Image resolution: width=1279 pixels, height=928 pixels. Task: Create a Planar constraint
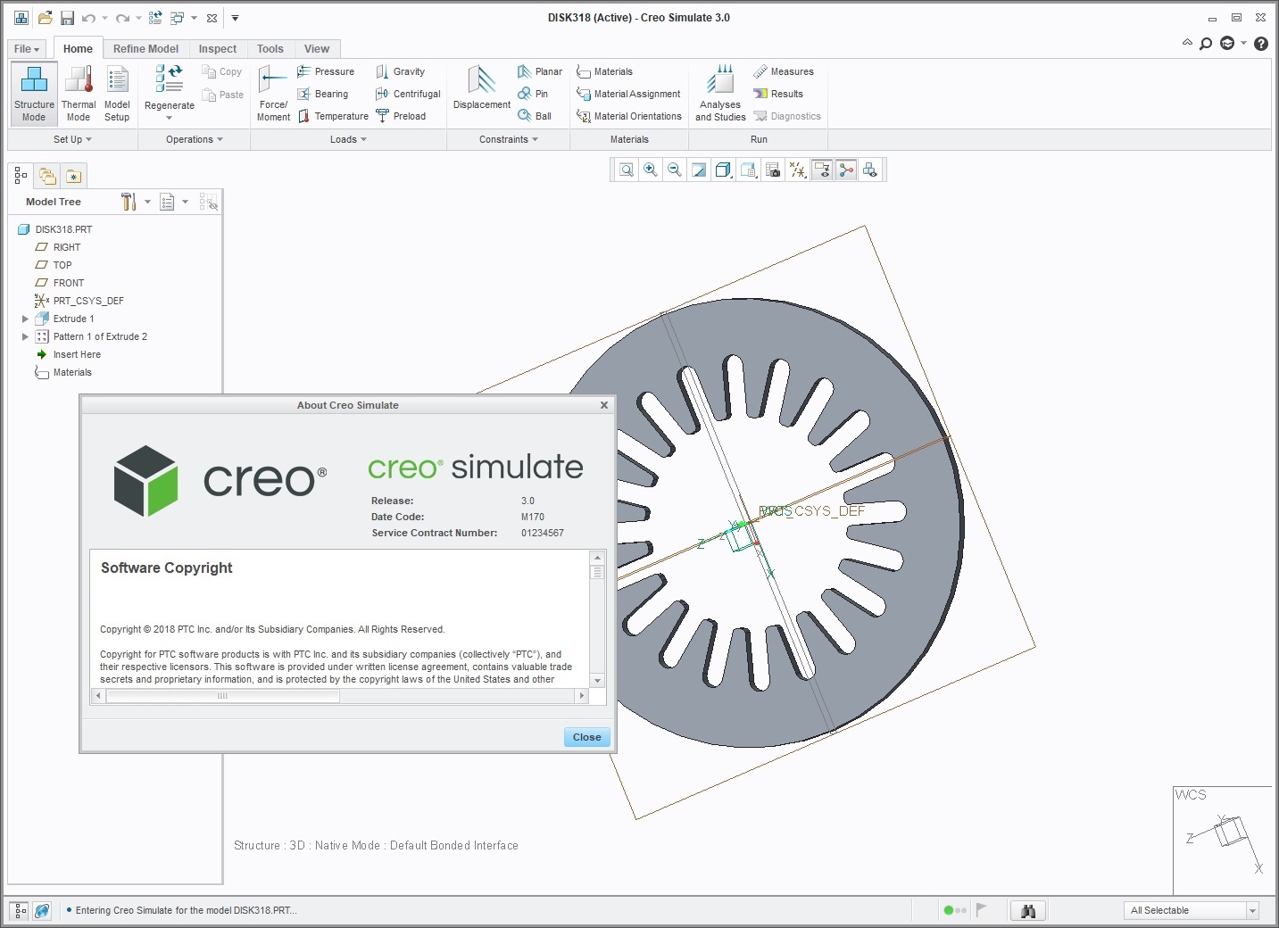point(540,71)
